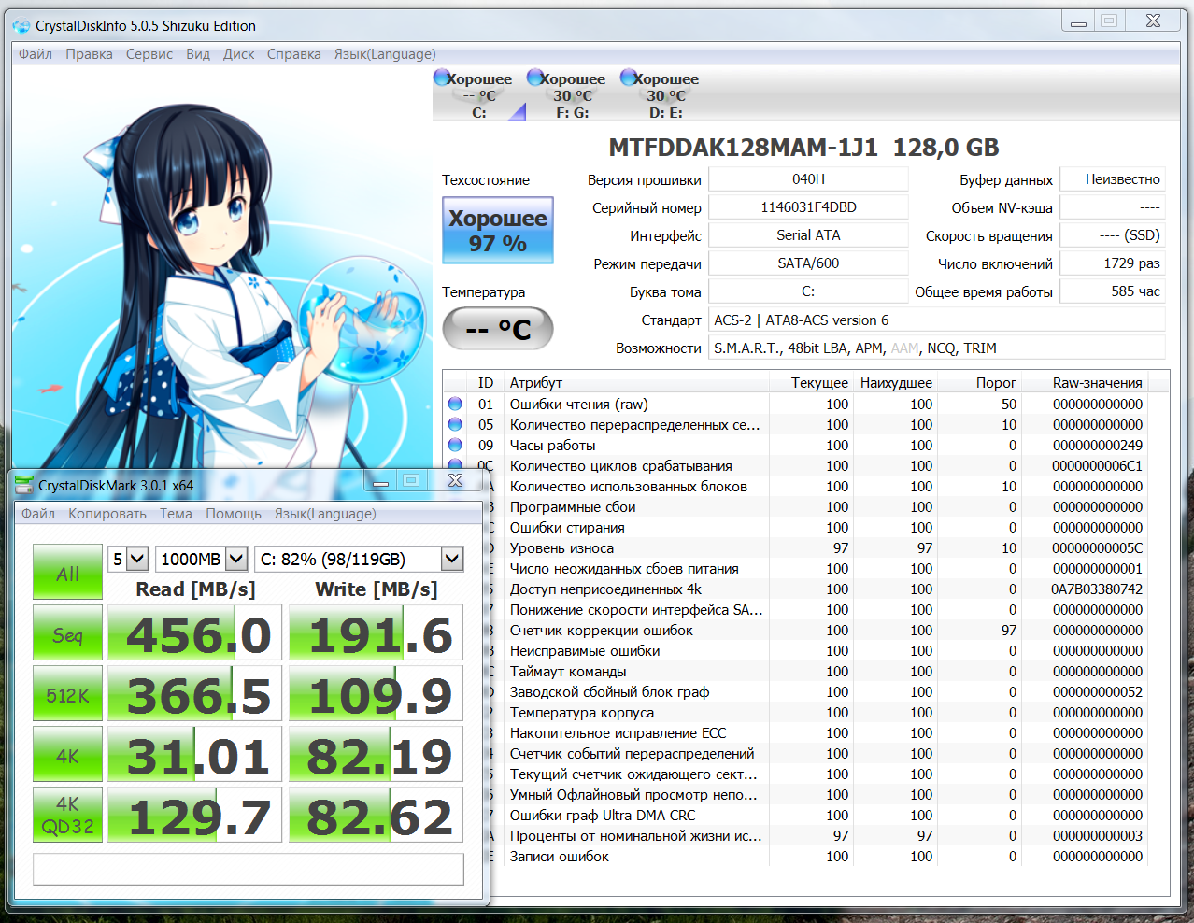Run the 512K benchmark test
1194x923 pixels.
click(67, 695)
